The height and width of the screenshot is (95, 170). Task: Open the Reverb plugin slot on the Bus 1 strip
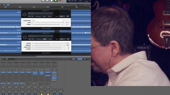[42, 72]
